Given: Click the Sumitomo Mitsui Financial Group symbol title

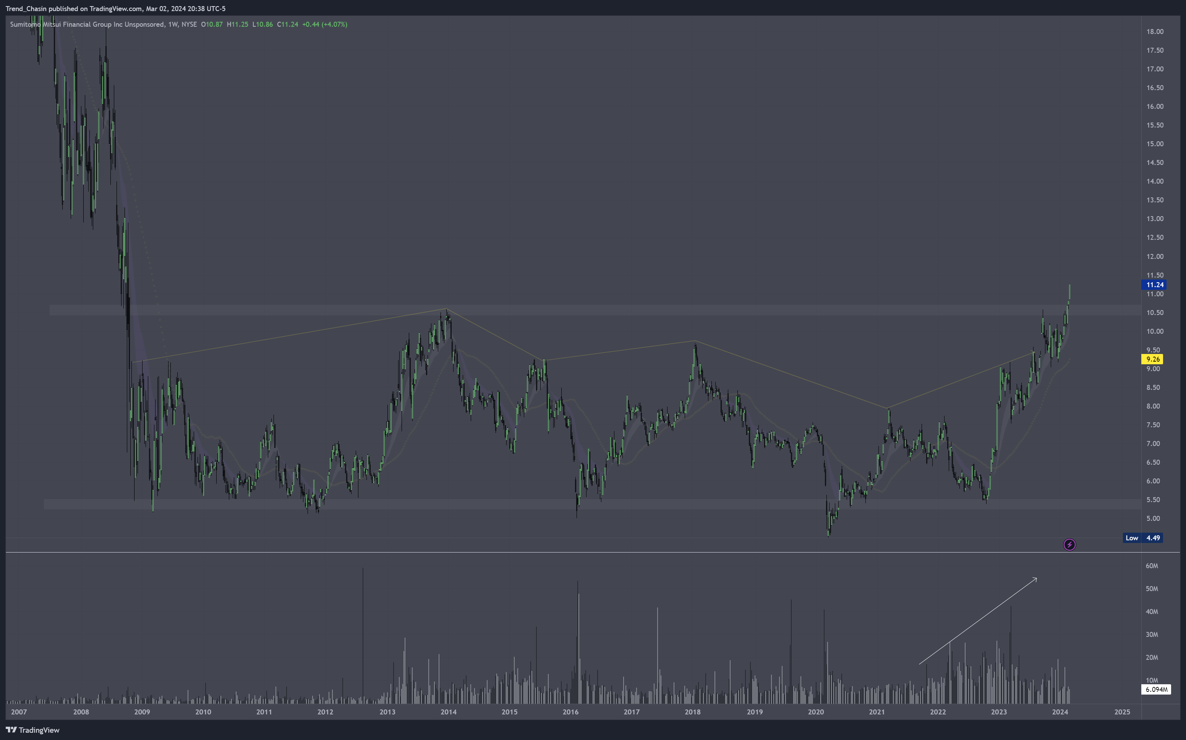Looking at the screenshot, I should click(x=87, y=24).
